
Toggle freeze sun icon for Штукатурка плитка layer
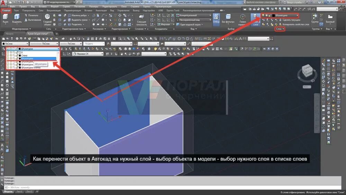click(11, 68)
